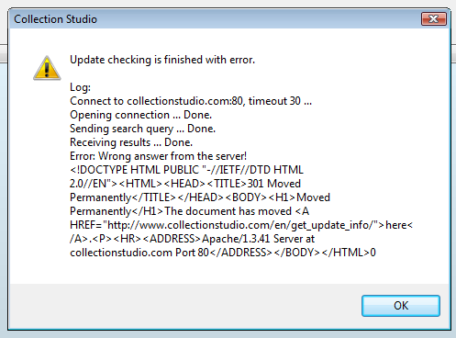
Task: Click the Collection Studio title bar
Action: (x=214, y=19)
